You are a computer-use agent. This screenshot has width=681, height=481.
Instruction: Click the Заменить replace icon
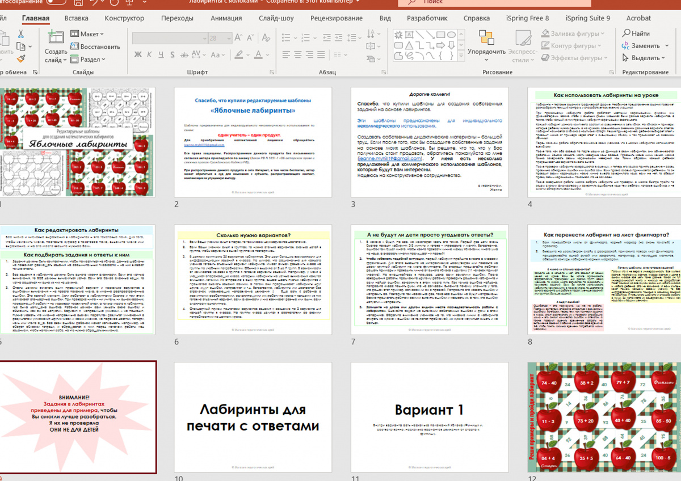pos(627,46)
